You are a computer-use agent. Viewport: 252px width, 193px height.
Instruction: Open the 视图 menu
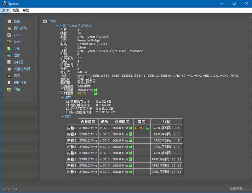point(16,10)
